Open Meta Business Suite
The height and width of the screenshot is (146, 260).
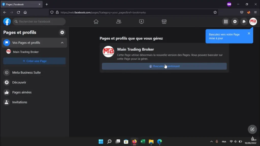point(35,72)
